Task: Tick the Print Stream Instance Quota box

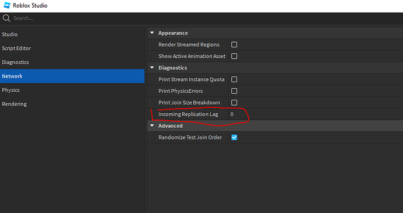Action: [x=234, y=79]
